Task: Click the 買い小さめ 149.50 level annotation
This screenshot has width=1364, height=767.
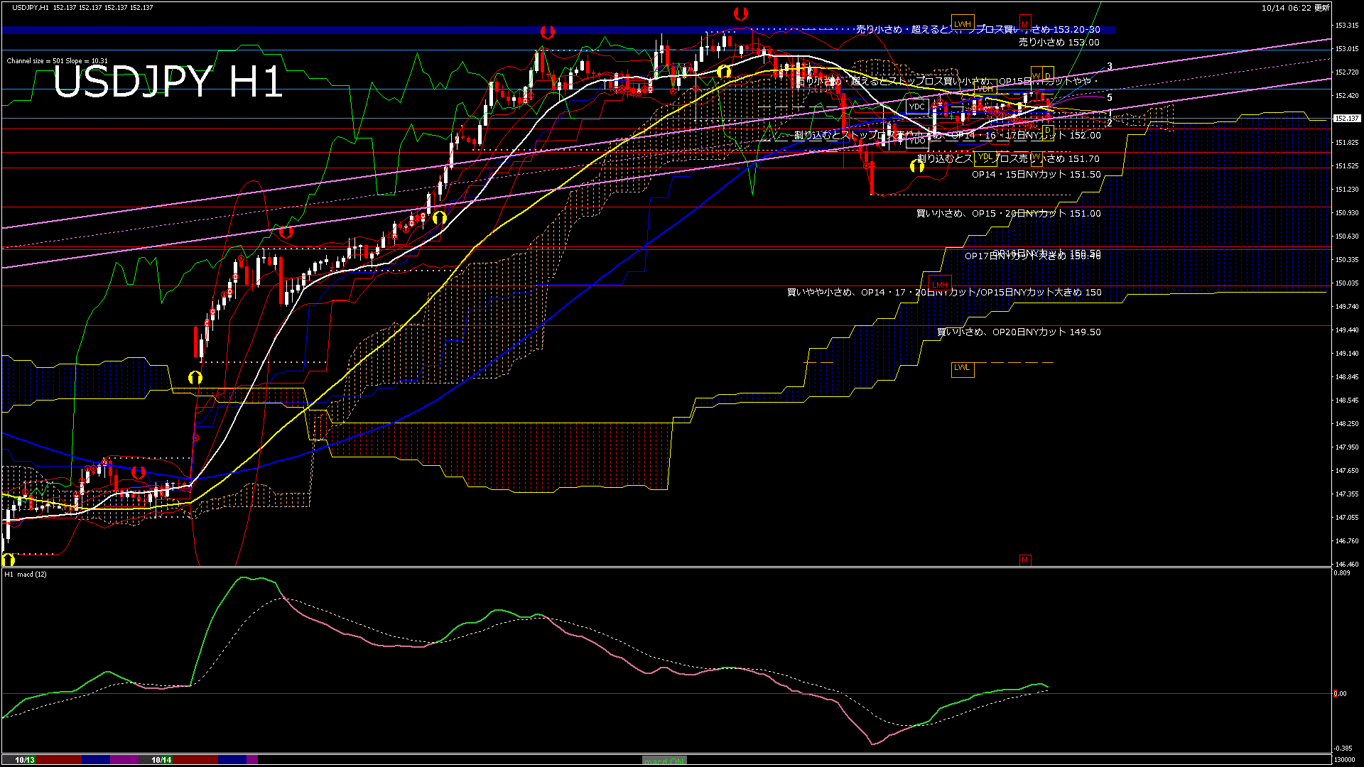Action: [1018, 332]
